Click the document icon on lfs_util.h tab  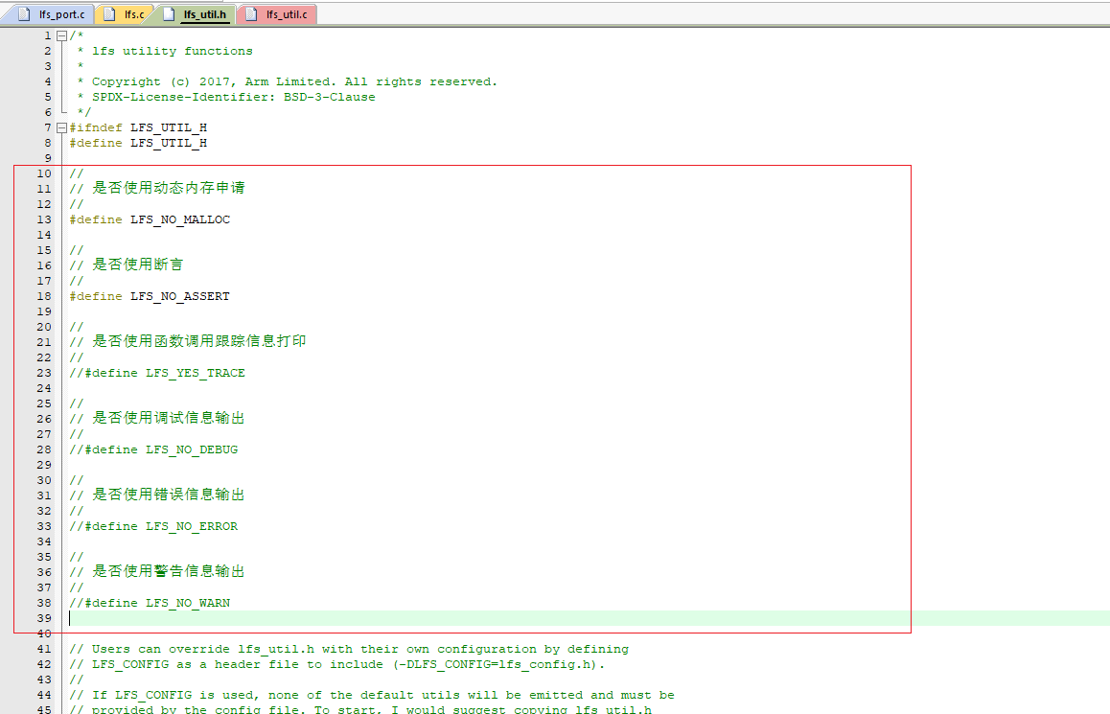coord(170,14)
